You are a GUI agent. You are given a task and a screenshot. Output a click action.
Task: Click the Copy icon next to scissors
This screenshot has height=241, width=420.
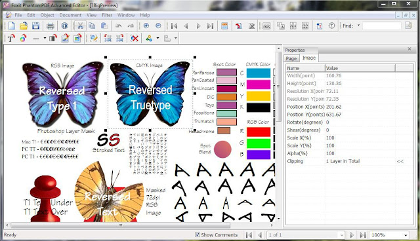tap(92, 26)
